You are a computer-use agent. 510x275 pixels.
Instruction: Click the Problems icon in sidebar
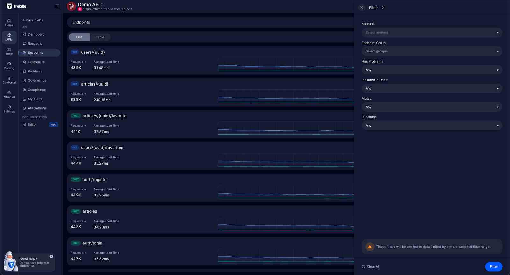(24, 71)
